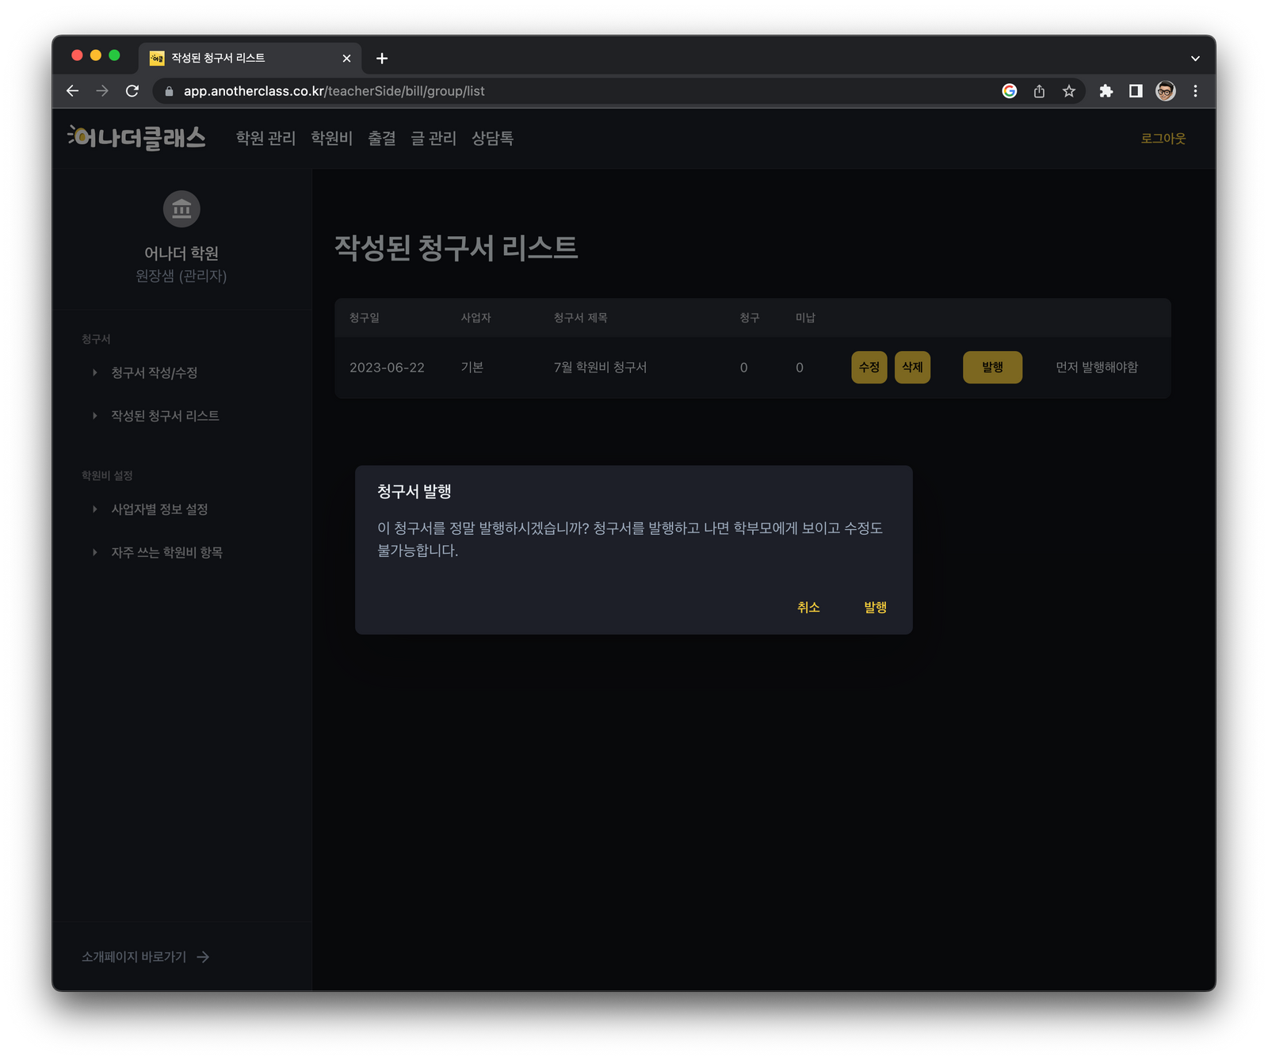Screen dimensions: 1268x1060
Task: Open the 학원비 menu
Action: 331,139
